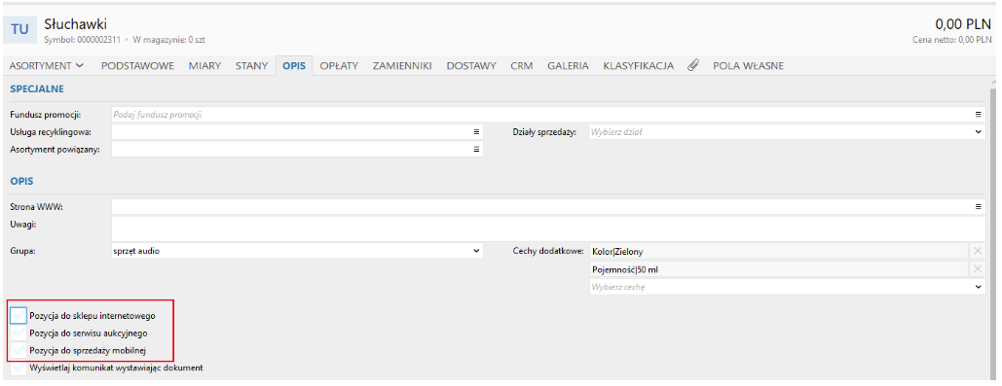Open list menu of Fundusz promocji field
Image resolution: width=1002 pixels, height=386 pixels.
[978, 115]
